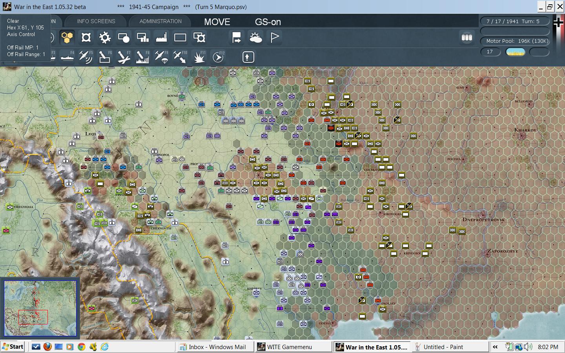Click the date and turn display

coord(515,21)
